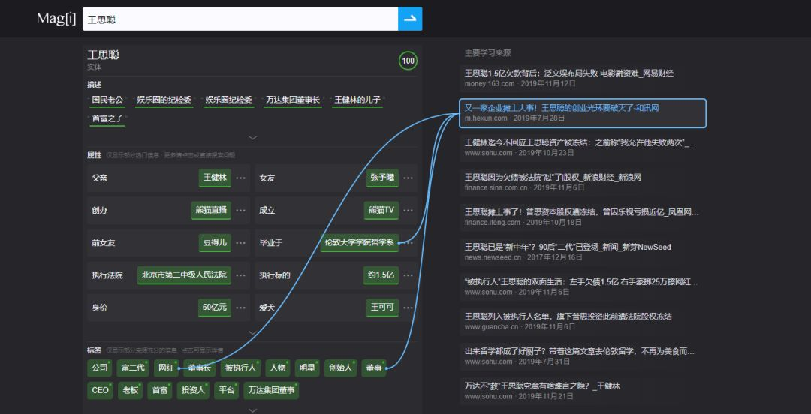Image resolution: width=811 pixels, height=414 pixels.
Task: Open more options for 执行法院 row
Action: point(240,275)
